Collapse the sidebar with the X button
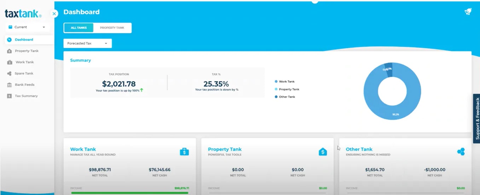The image size is (480, 195). [54, 14]
